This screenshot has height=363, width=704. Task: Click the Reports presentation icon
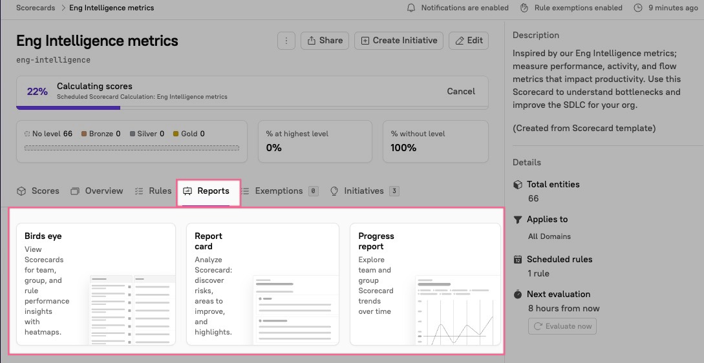tap(187, 191)
